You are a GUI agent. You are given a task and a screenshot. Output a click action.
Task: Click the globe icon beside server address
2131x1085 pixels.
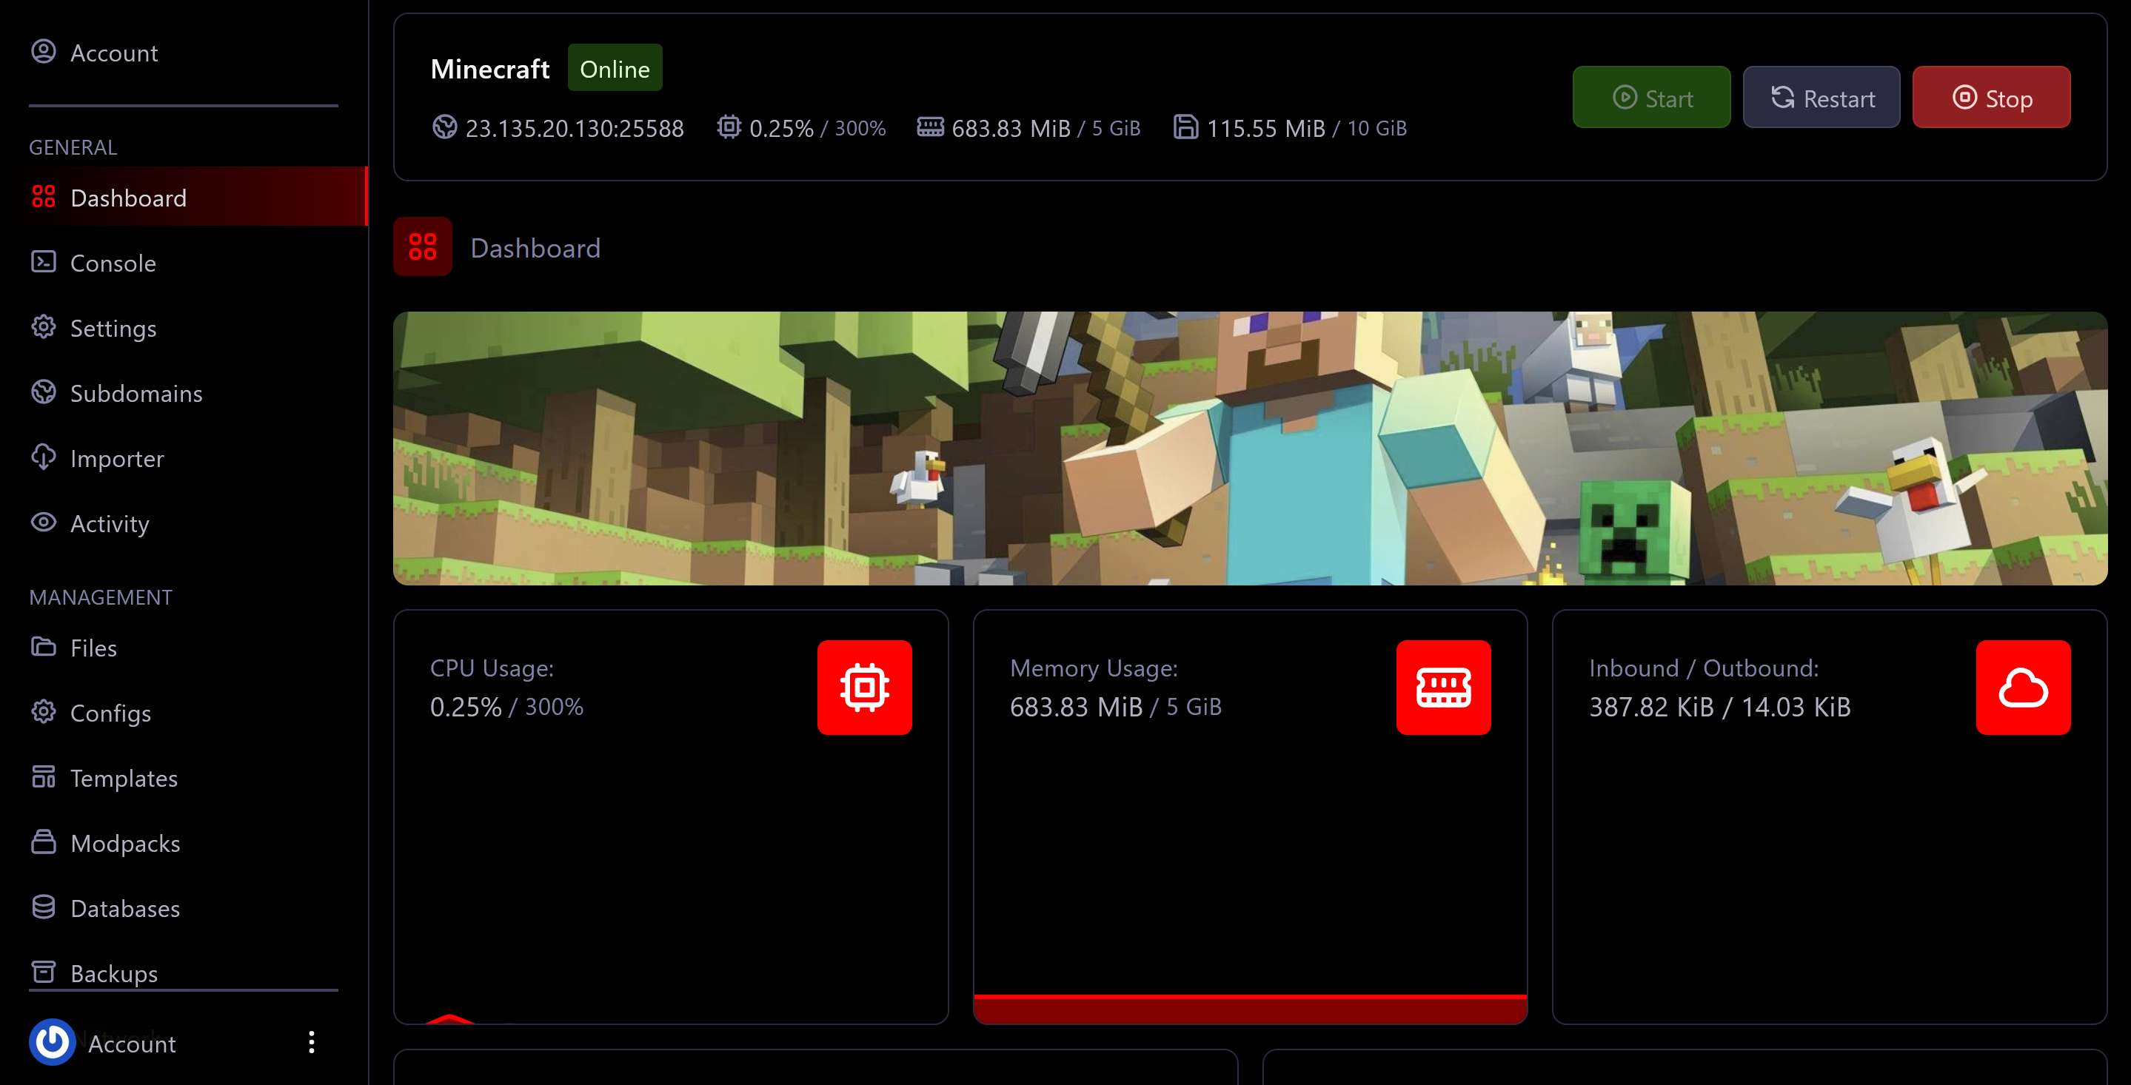point(444,127)
